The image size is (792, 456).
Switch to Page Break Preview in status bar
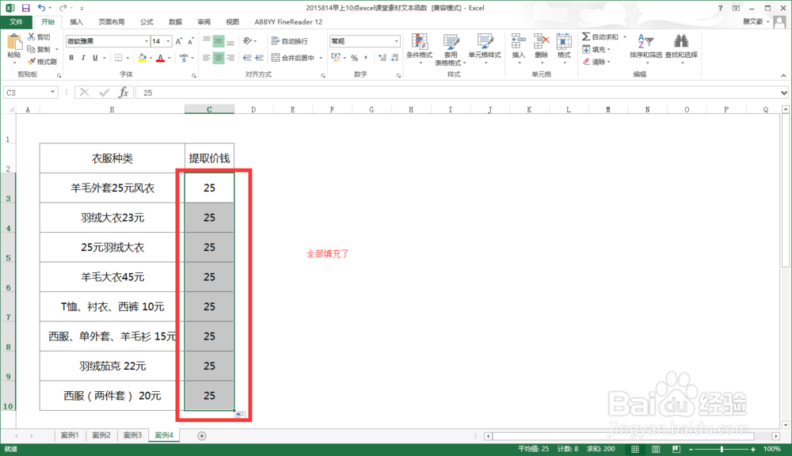[676, 449]
